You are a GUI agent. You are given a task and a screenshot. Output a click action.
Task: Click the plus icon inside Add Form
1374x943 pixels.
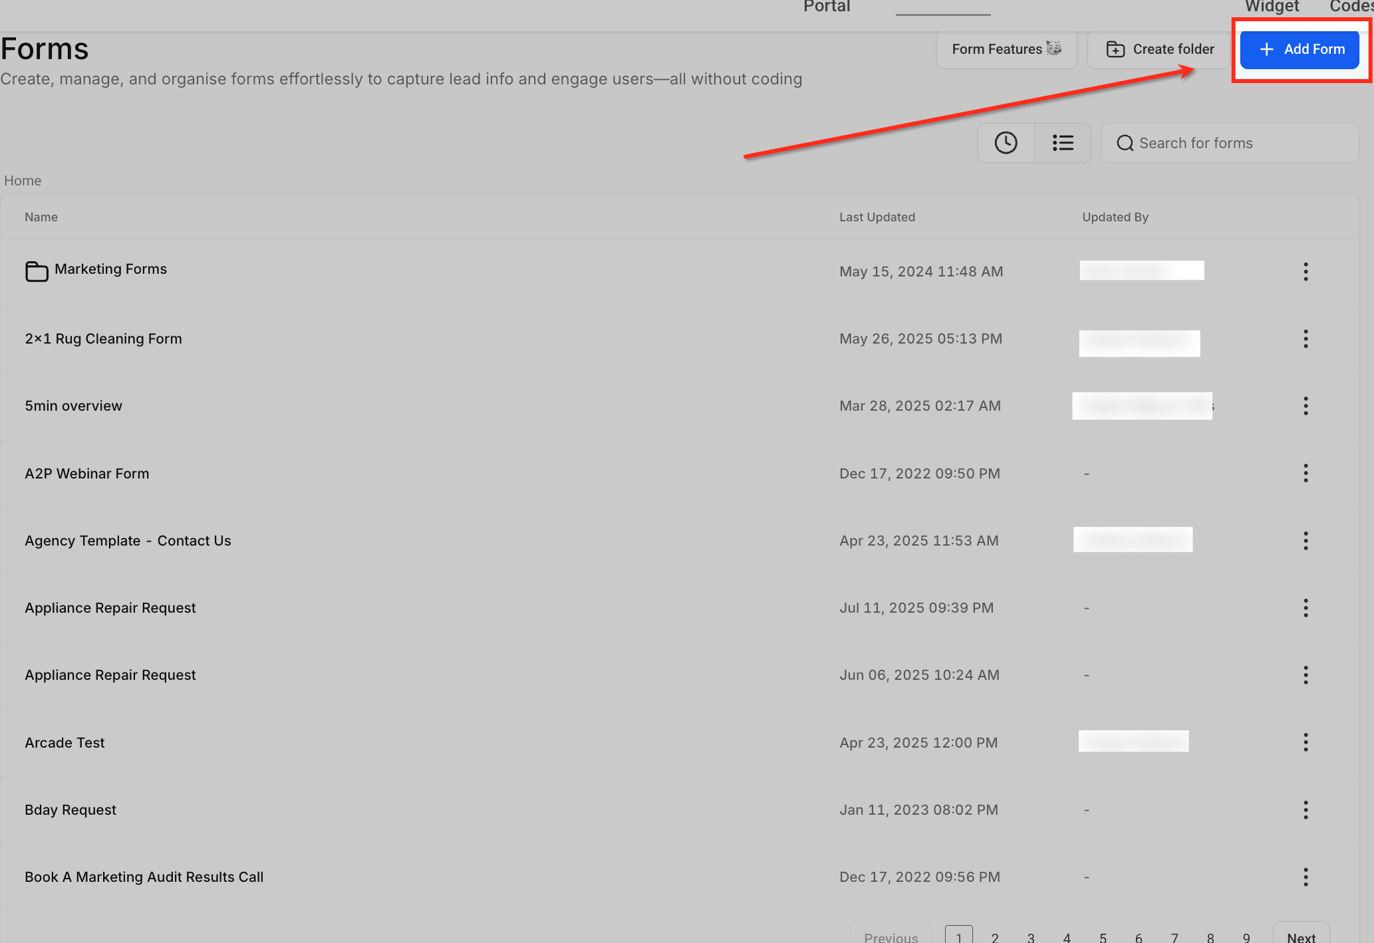(1267, 49)
